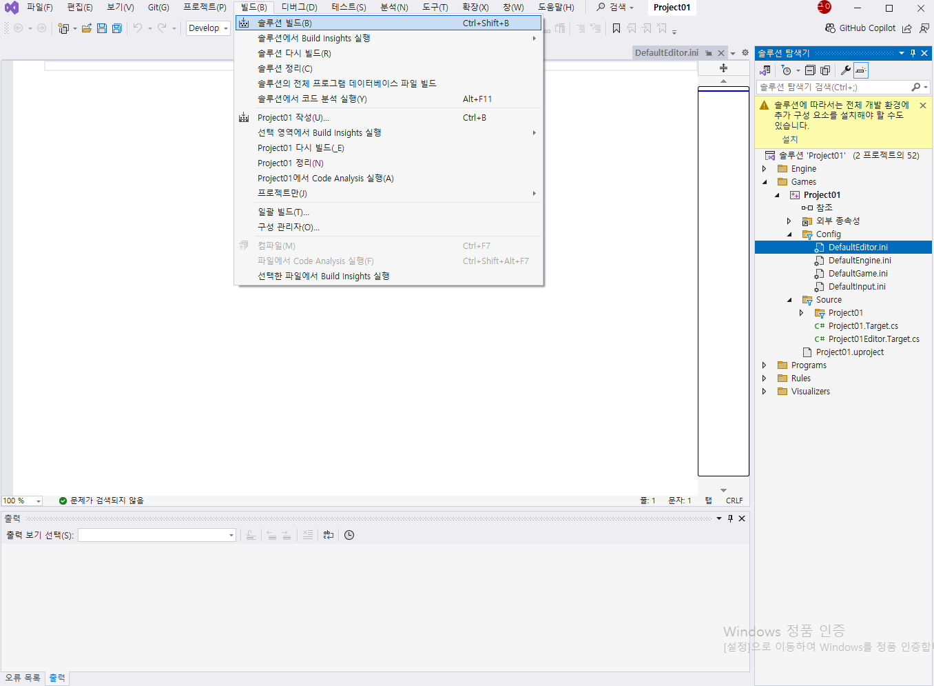The width and height of the screenshot is (934, 686).
Task: Go to next bookmark icon
Action: 647,28
